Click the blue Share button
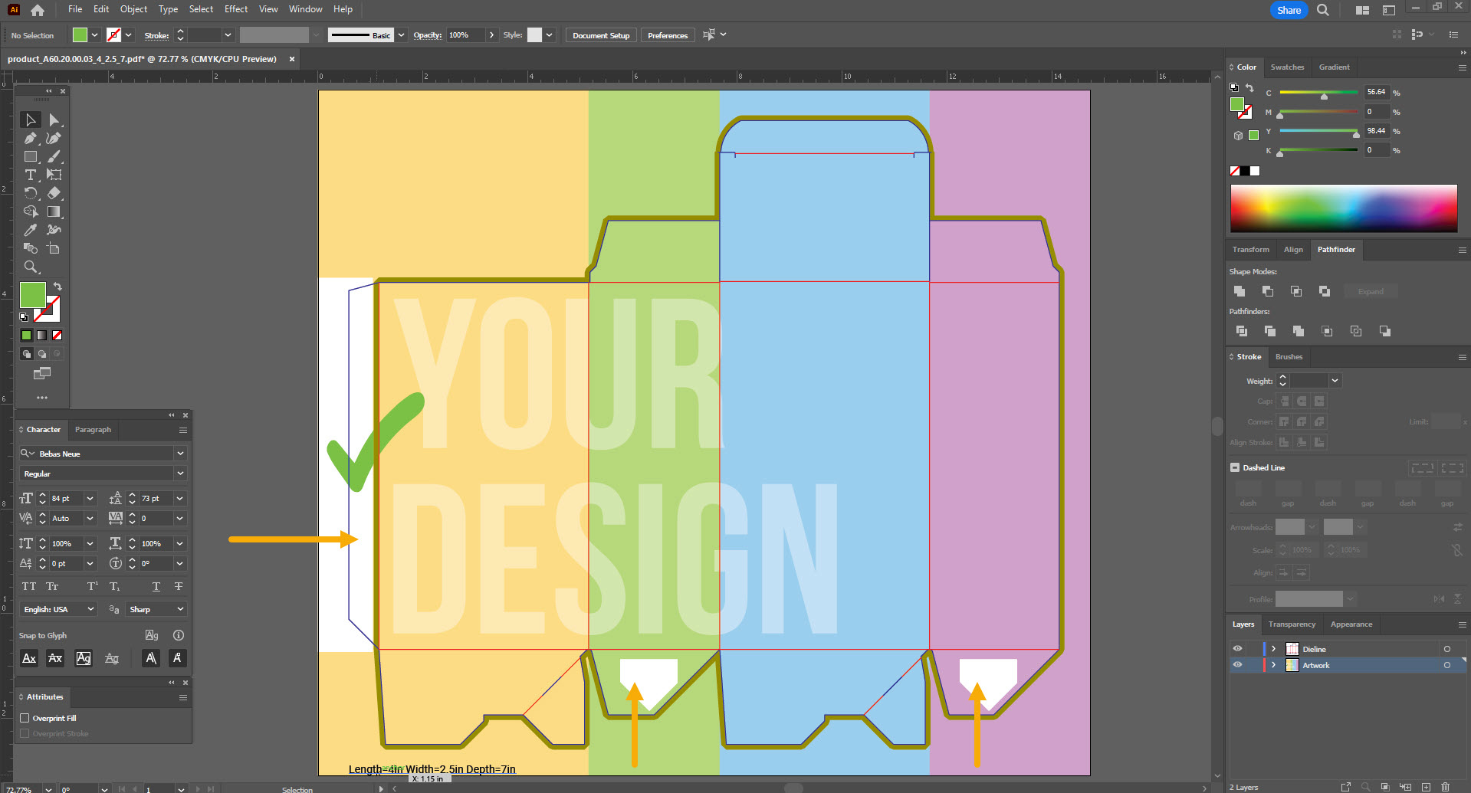The image size is (1471, 793). click(x=1289, y=10)
